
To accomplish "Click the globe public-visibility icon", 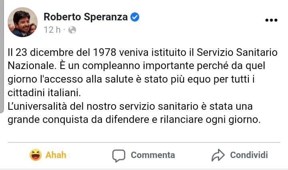I will [x=72, y=30].
